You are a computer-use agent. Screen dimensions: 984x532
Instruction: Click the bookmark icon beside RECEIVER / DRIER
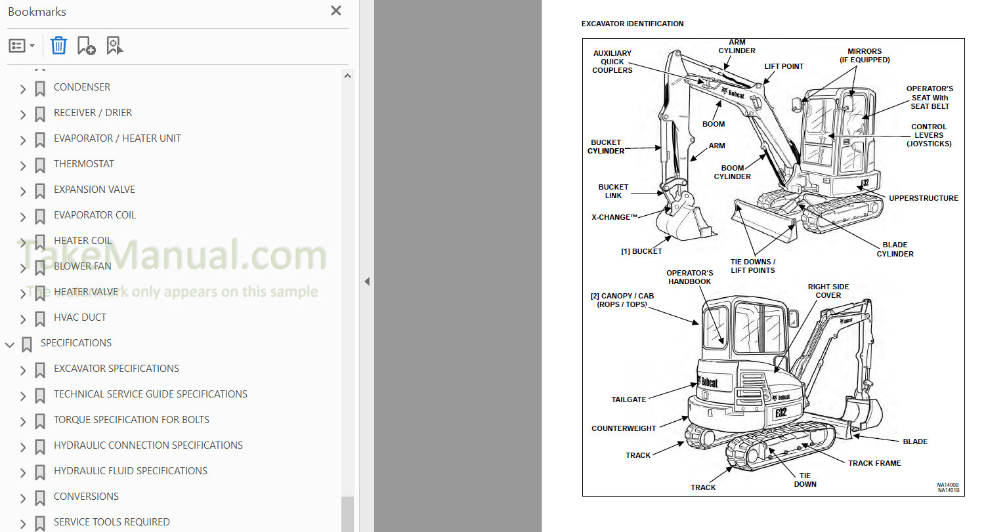(x=40, y=113)
